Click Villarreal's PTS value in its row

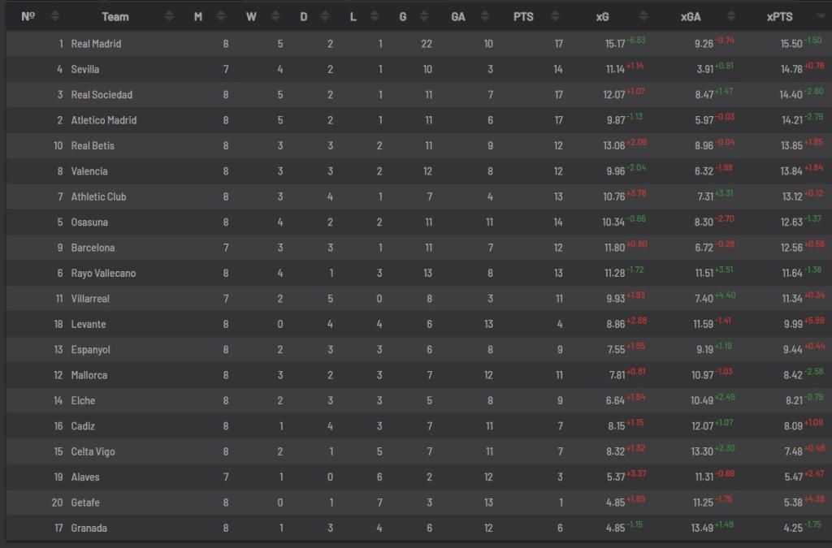(x=558, y=299)
